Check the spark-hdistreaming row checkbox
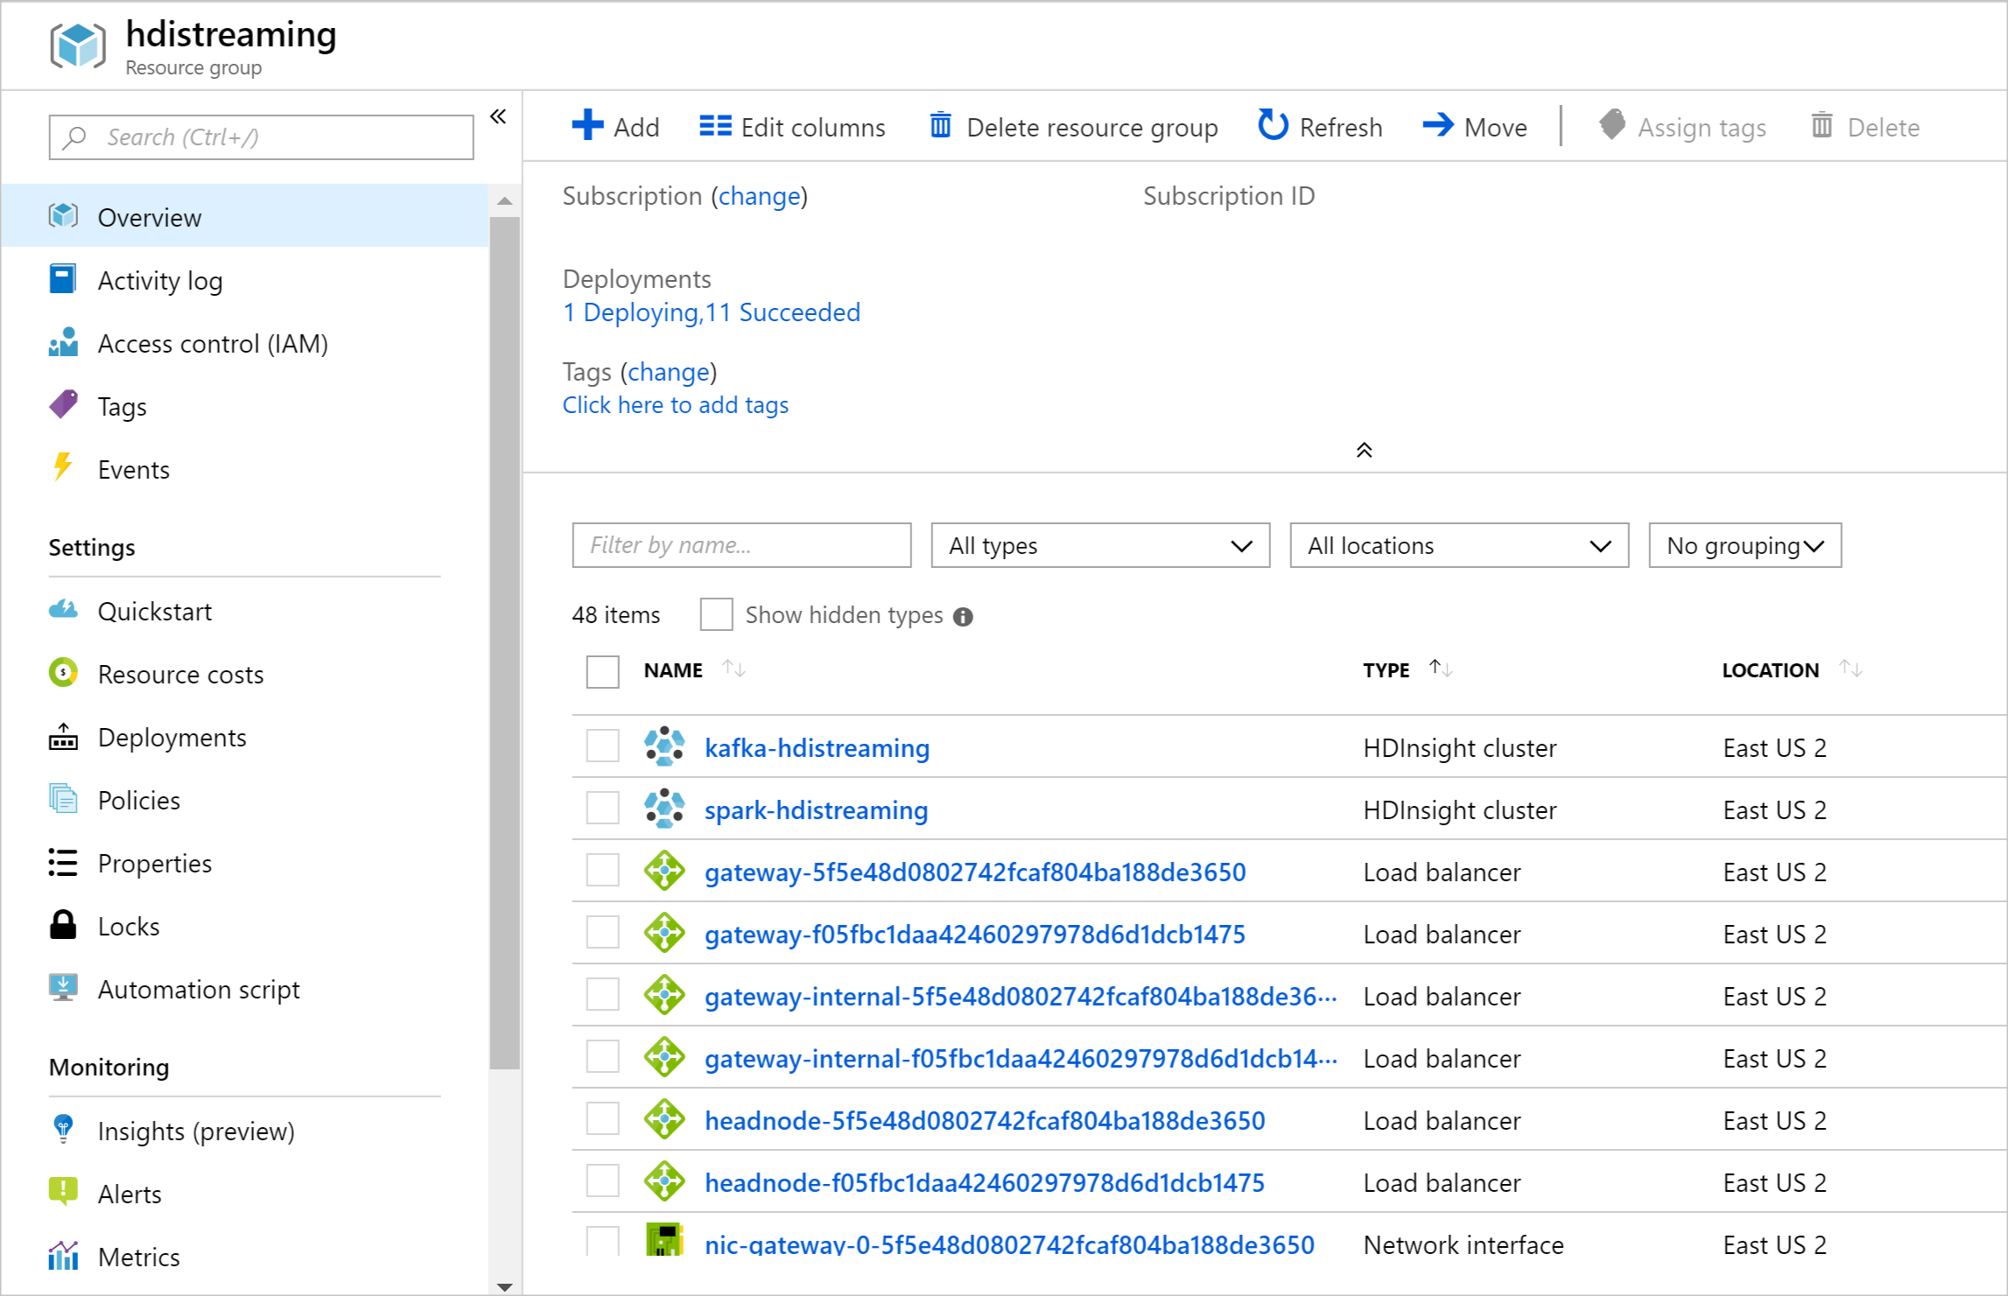The width and height of the screenshot is (2008, 1296). pos(602,809)
